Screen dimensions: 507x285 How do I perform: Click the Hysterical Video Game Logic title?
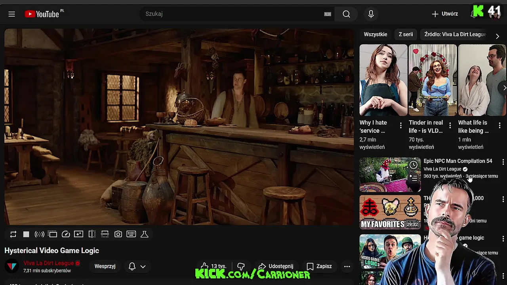click(x=51, y=251)
